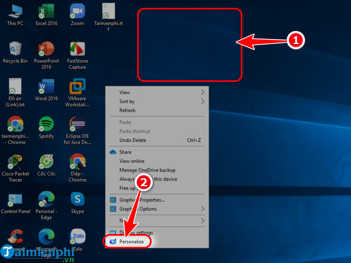Screen dimensions: 351x263
Task: Select the PowerPoint 2016 shortcut
Action: (x=47, y=48)
